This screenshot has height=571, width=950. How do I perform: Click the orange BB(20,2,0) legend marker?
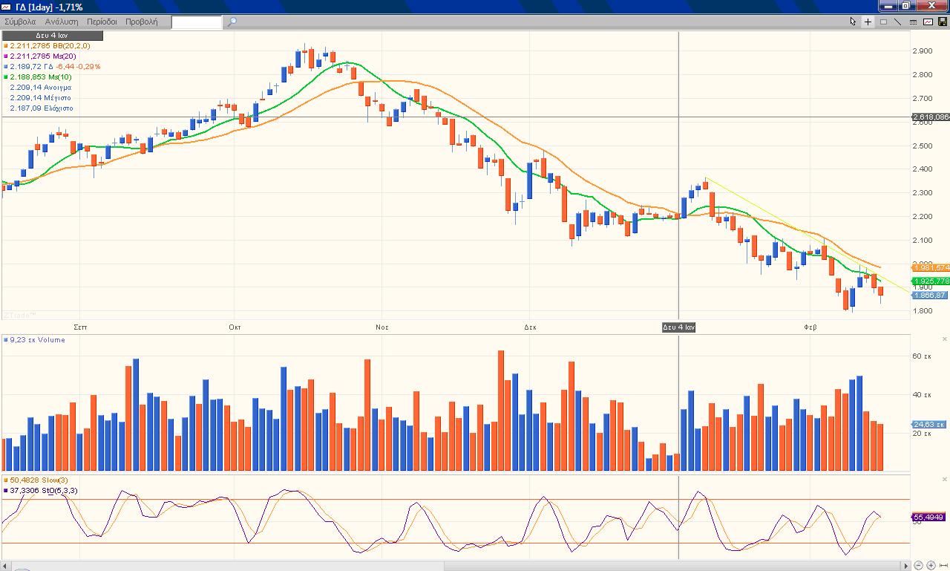tap(6, 46)
